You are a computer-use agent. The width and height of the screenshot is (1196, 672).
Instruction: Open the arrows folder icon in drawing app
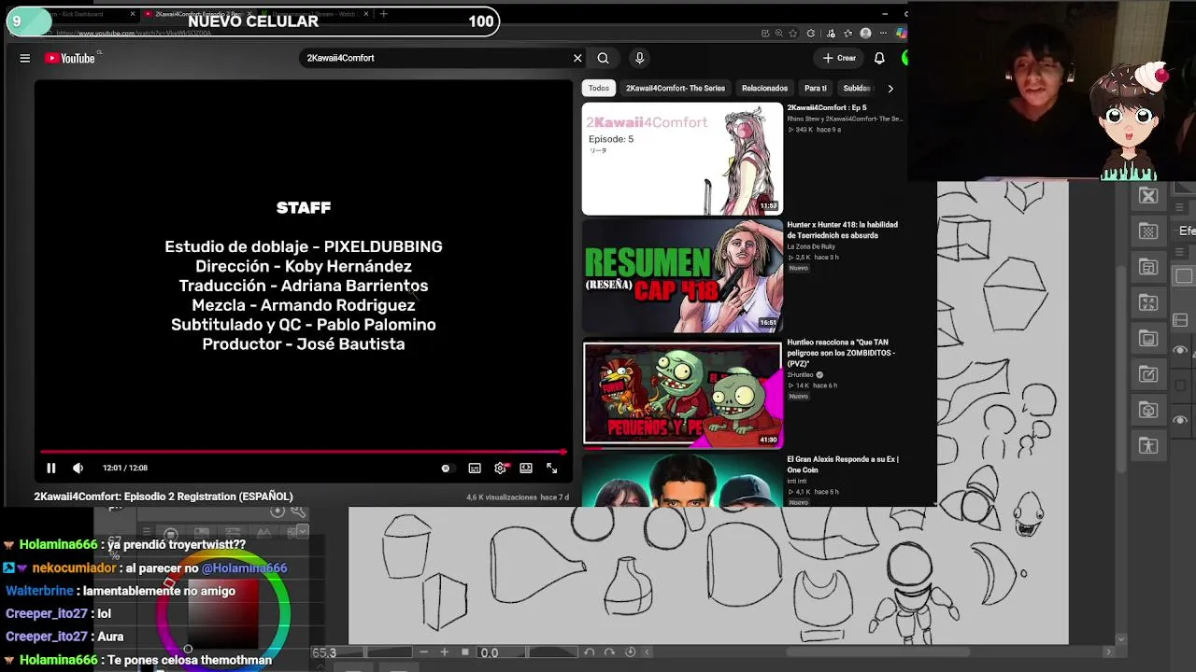pyautogui.click(x=1148, y=302)
